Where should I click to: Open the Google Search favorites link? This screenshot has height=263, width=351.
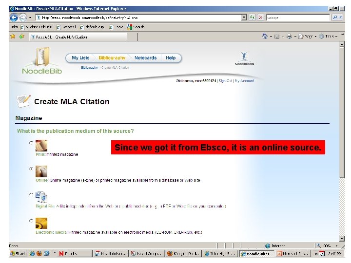coord(136,27)
